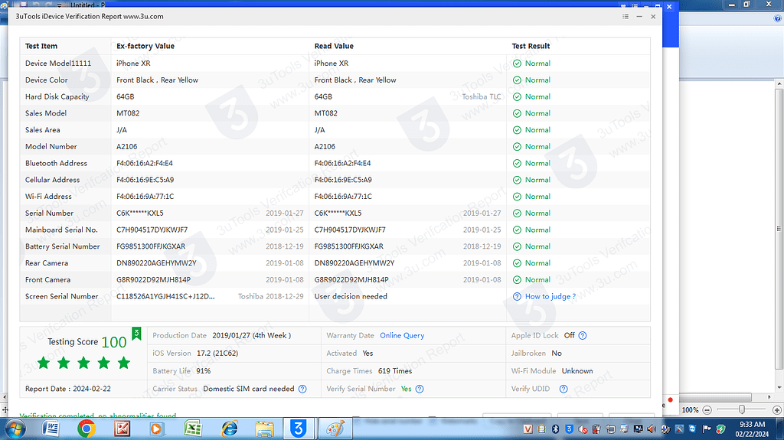Image resolution: width=784 pixels, height=440 pixels.
Task: Click the Test Item column header
Action: coord(41,46)
